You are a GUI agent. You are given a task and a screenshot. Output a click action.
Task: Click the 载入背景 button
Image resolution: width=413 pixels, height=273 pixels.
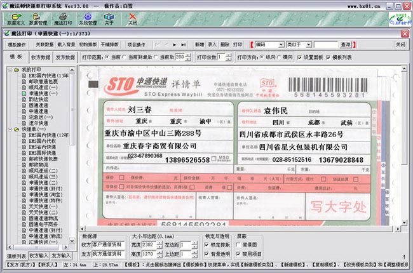coord(66,44)
